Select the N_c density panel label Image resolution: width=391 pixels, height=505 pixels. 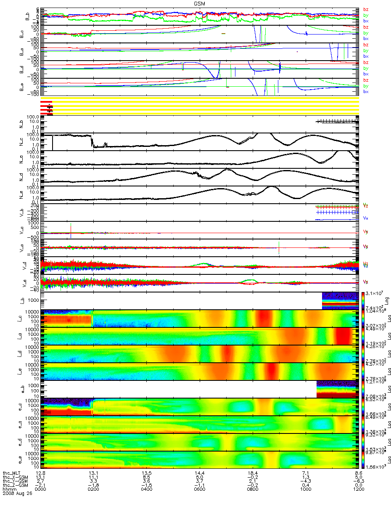(21, 142)
